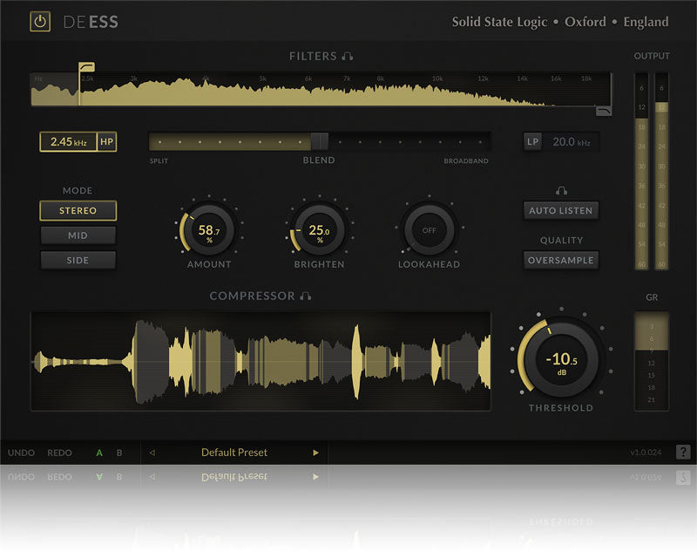Screen dimensions: 697x552
Task: Click the Solid State Logic branding text
Action: [499, 22]
